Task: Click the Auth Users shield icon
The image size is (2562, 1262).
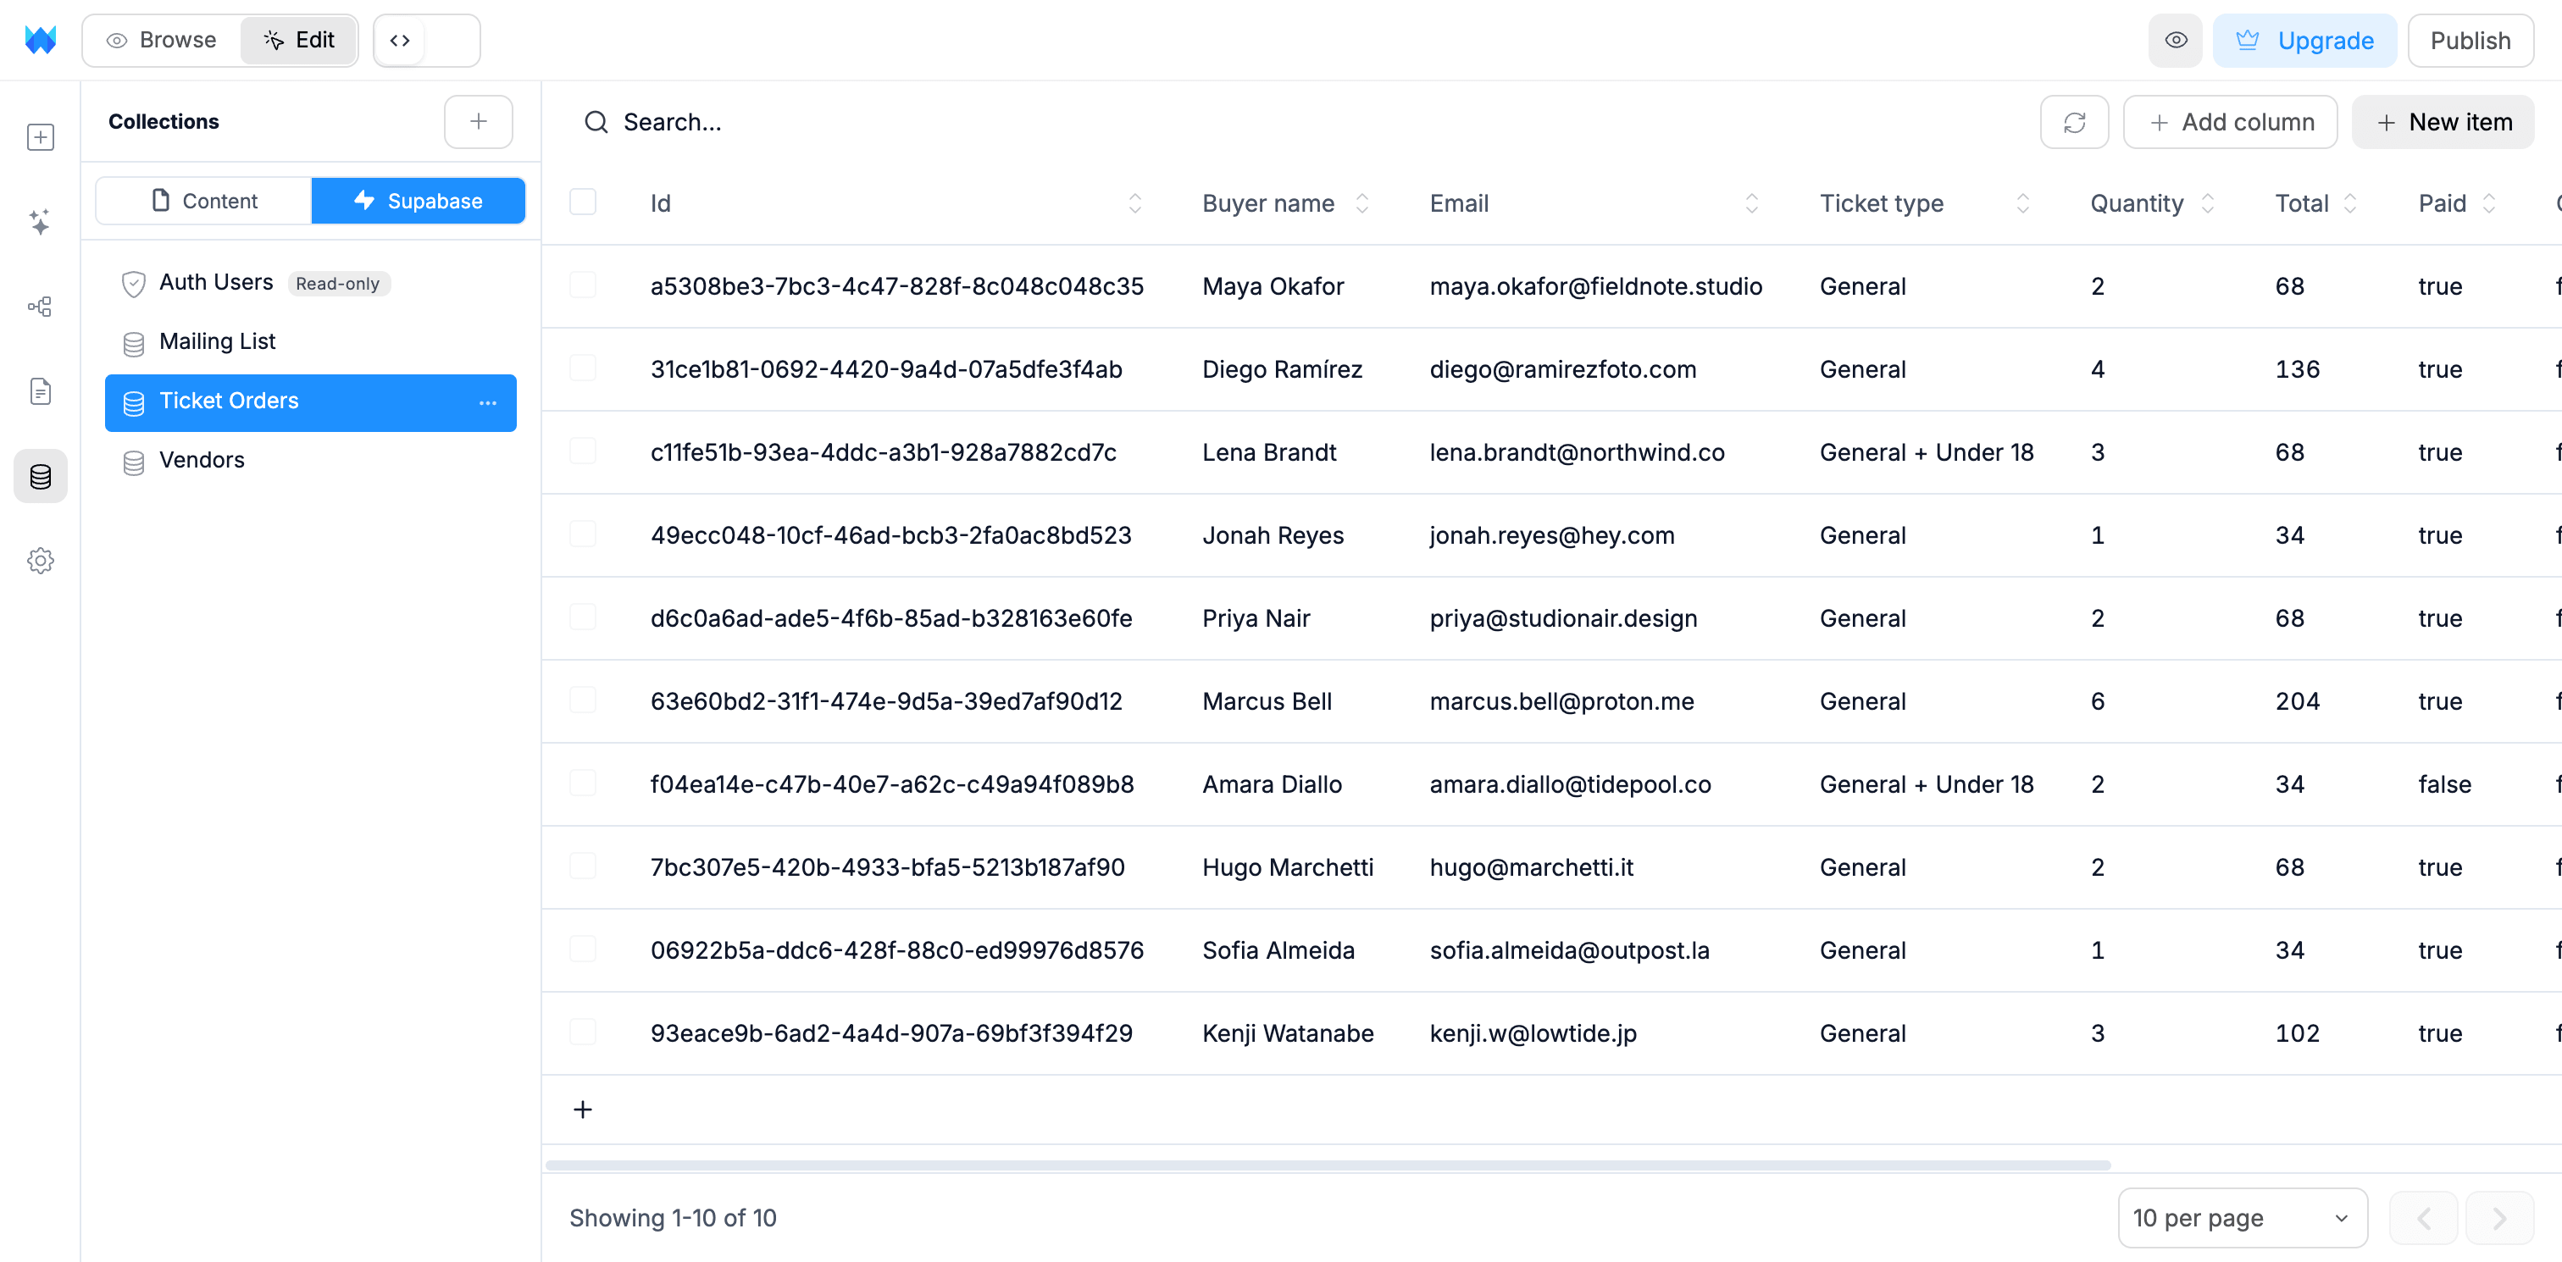Action: tap(133, 285)
